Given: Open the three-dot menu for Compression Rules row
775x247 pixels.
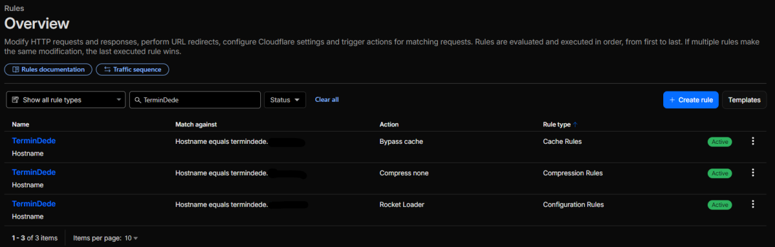Looking at the screenshot, I should (752, 173).
